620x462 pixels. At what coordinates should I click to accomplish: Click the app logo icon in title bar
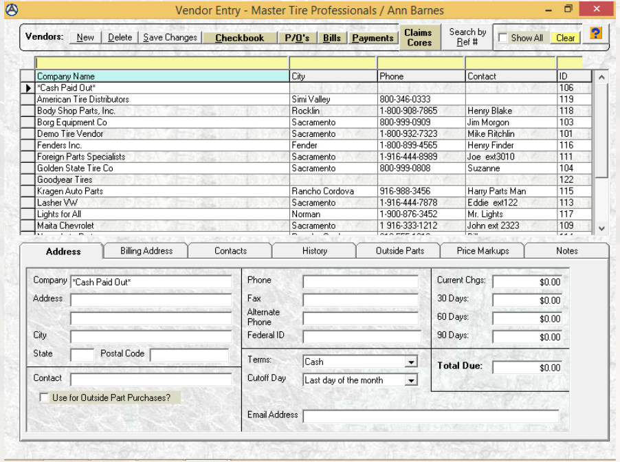pyautogui.click(x=12, y=10)
